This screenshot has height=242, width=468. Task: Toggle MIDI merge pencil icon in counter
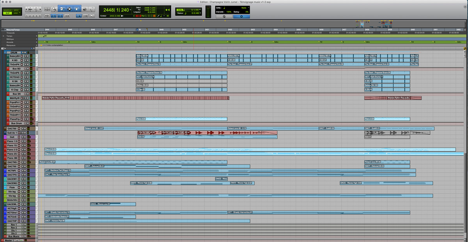pyautogui.click(x=158, y=16)
